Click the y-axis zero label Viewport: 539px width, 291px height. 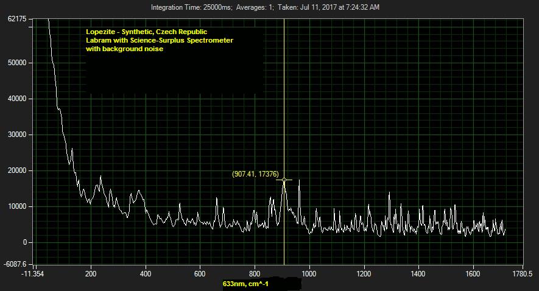[25, 242]
